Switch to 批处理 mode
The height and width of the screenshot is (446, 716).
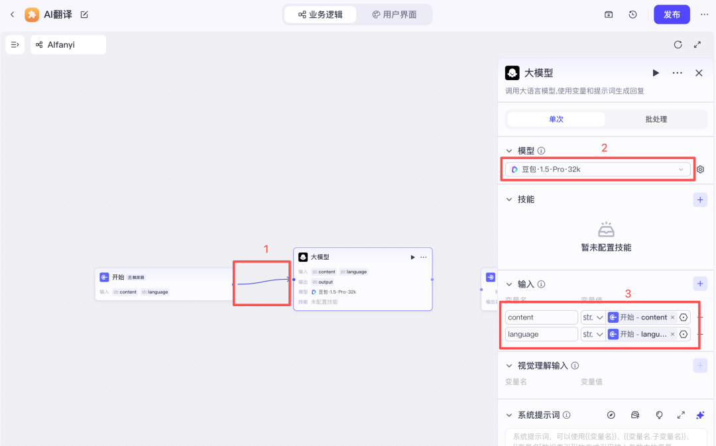point(656,119)
